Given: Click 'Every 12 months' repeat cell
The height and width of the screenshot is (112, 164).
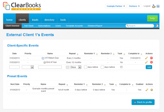Looking at the screenshot, I should [x=74, y=62].
